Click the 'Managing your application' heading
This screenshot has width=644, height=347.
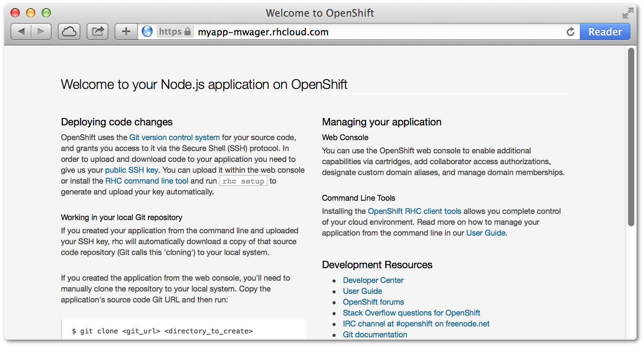point(381,122)
